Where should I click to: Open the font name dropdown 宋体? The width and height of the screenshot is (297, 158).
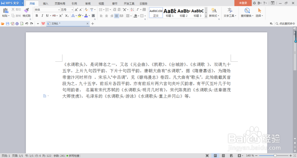coord(59,10)
